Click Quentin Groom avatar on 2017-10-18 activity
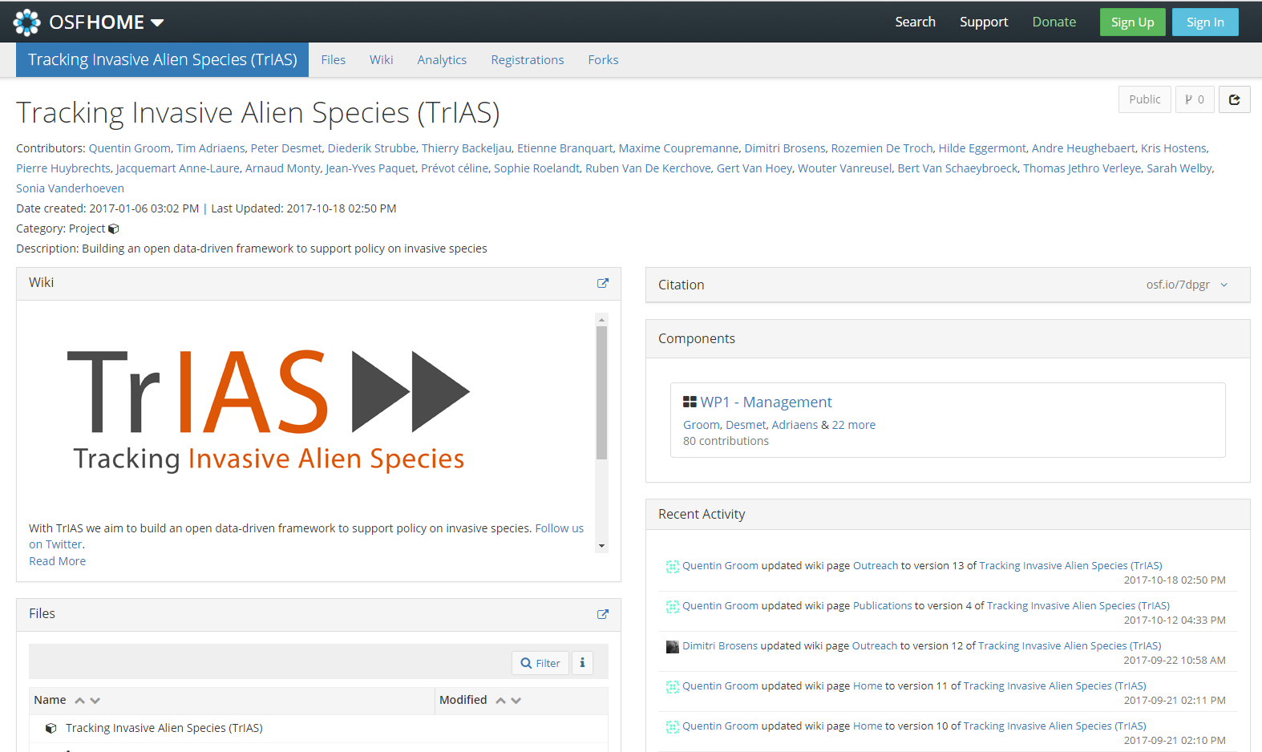 coord(672,566)
